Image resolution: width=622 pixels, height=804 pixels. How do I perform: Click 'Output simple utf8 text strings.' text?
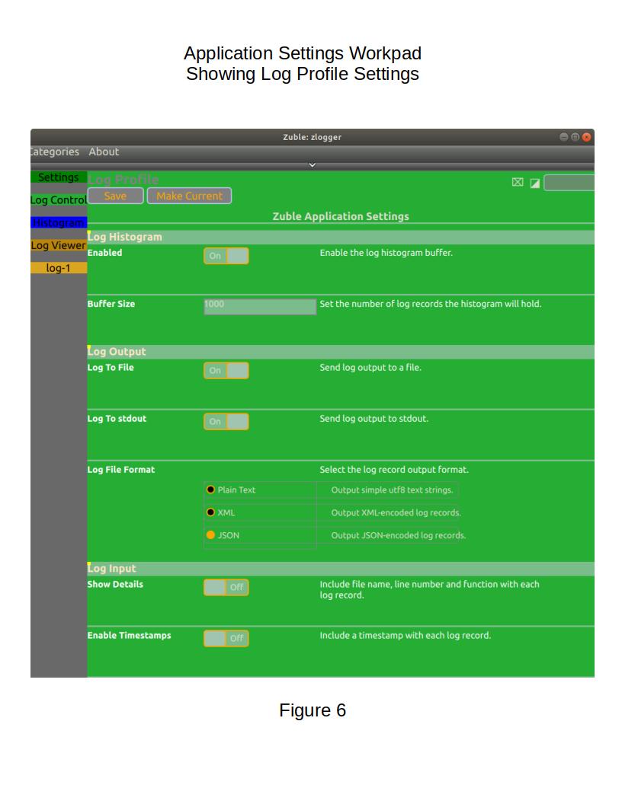tap(392, 490)
